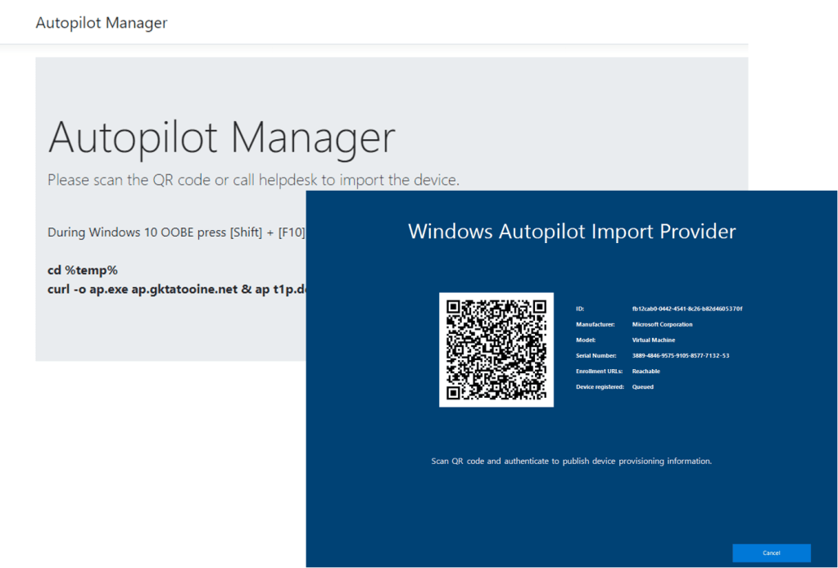Select the Autopilot Manager logo text
The image size is (838, 568).
[x=101, y=22]
